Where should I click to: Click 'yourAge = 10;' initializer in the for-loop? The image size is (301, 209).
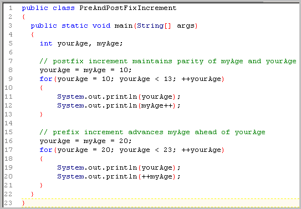pyautogui.click(x=85, y=79)
